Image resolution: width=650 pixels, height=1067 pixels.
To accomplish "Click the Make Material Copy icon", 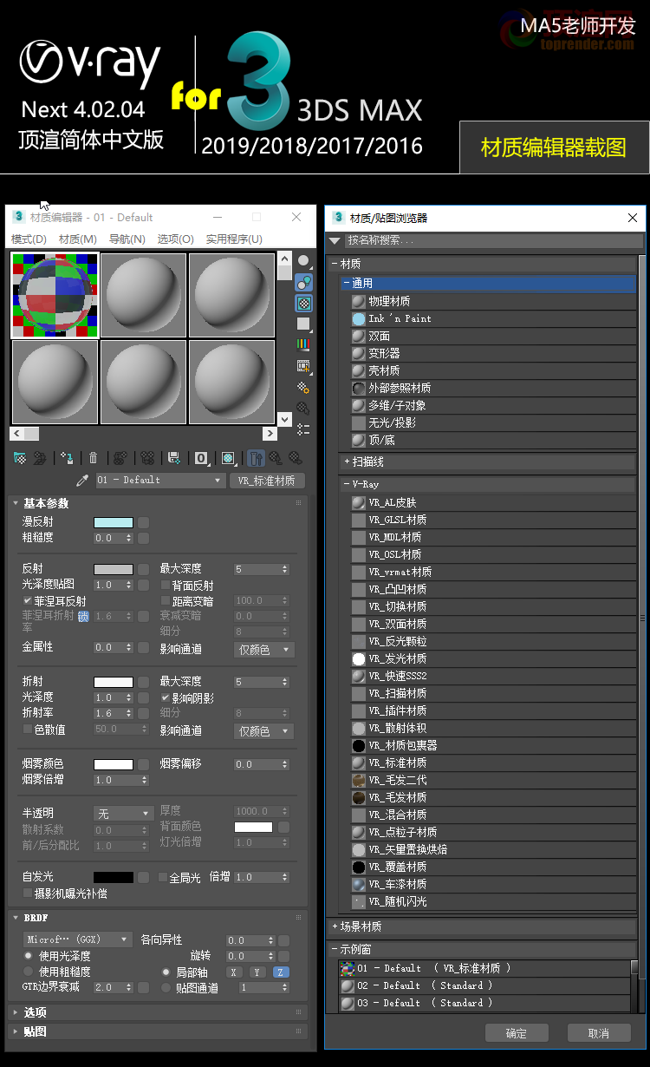I will [120, 457].
